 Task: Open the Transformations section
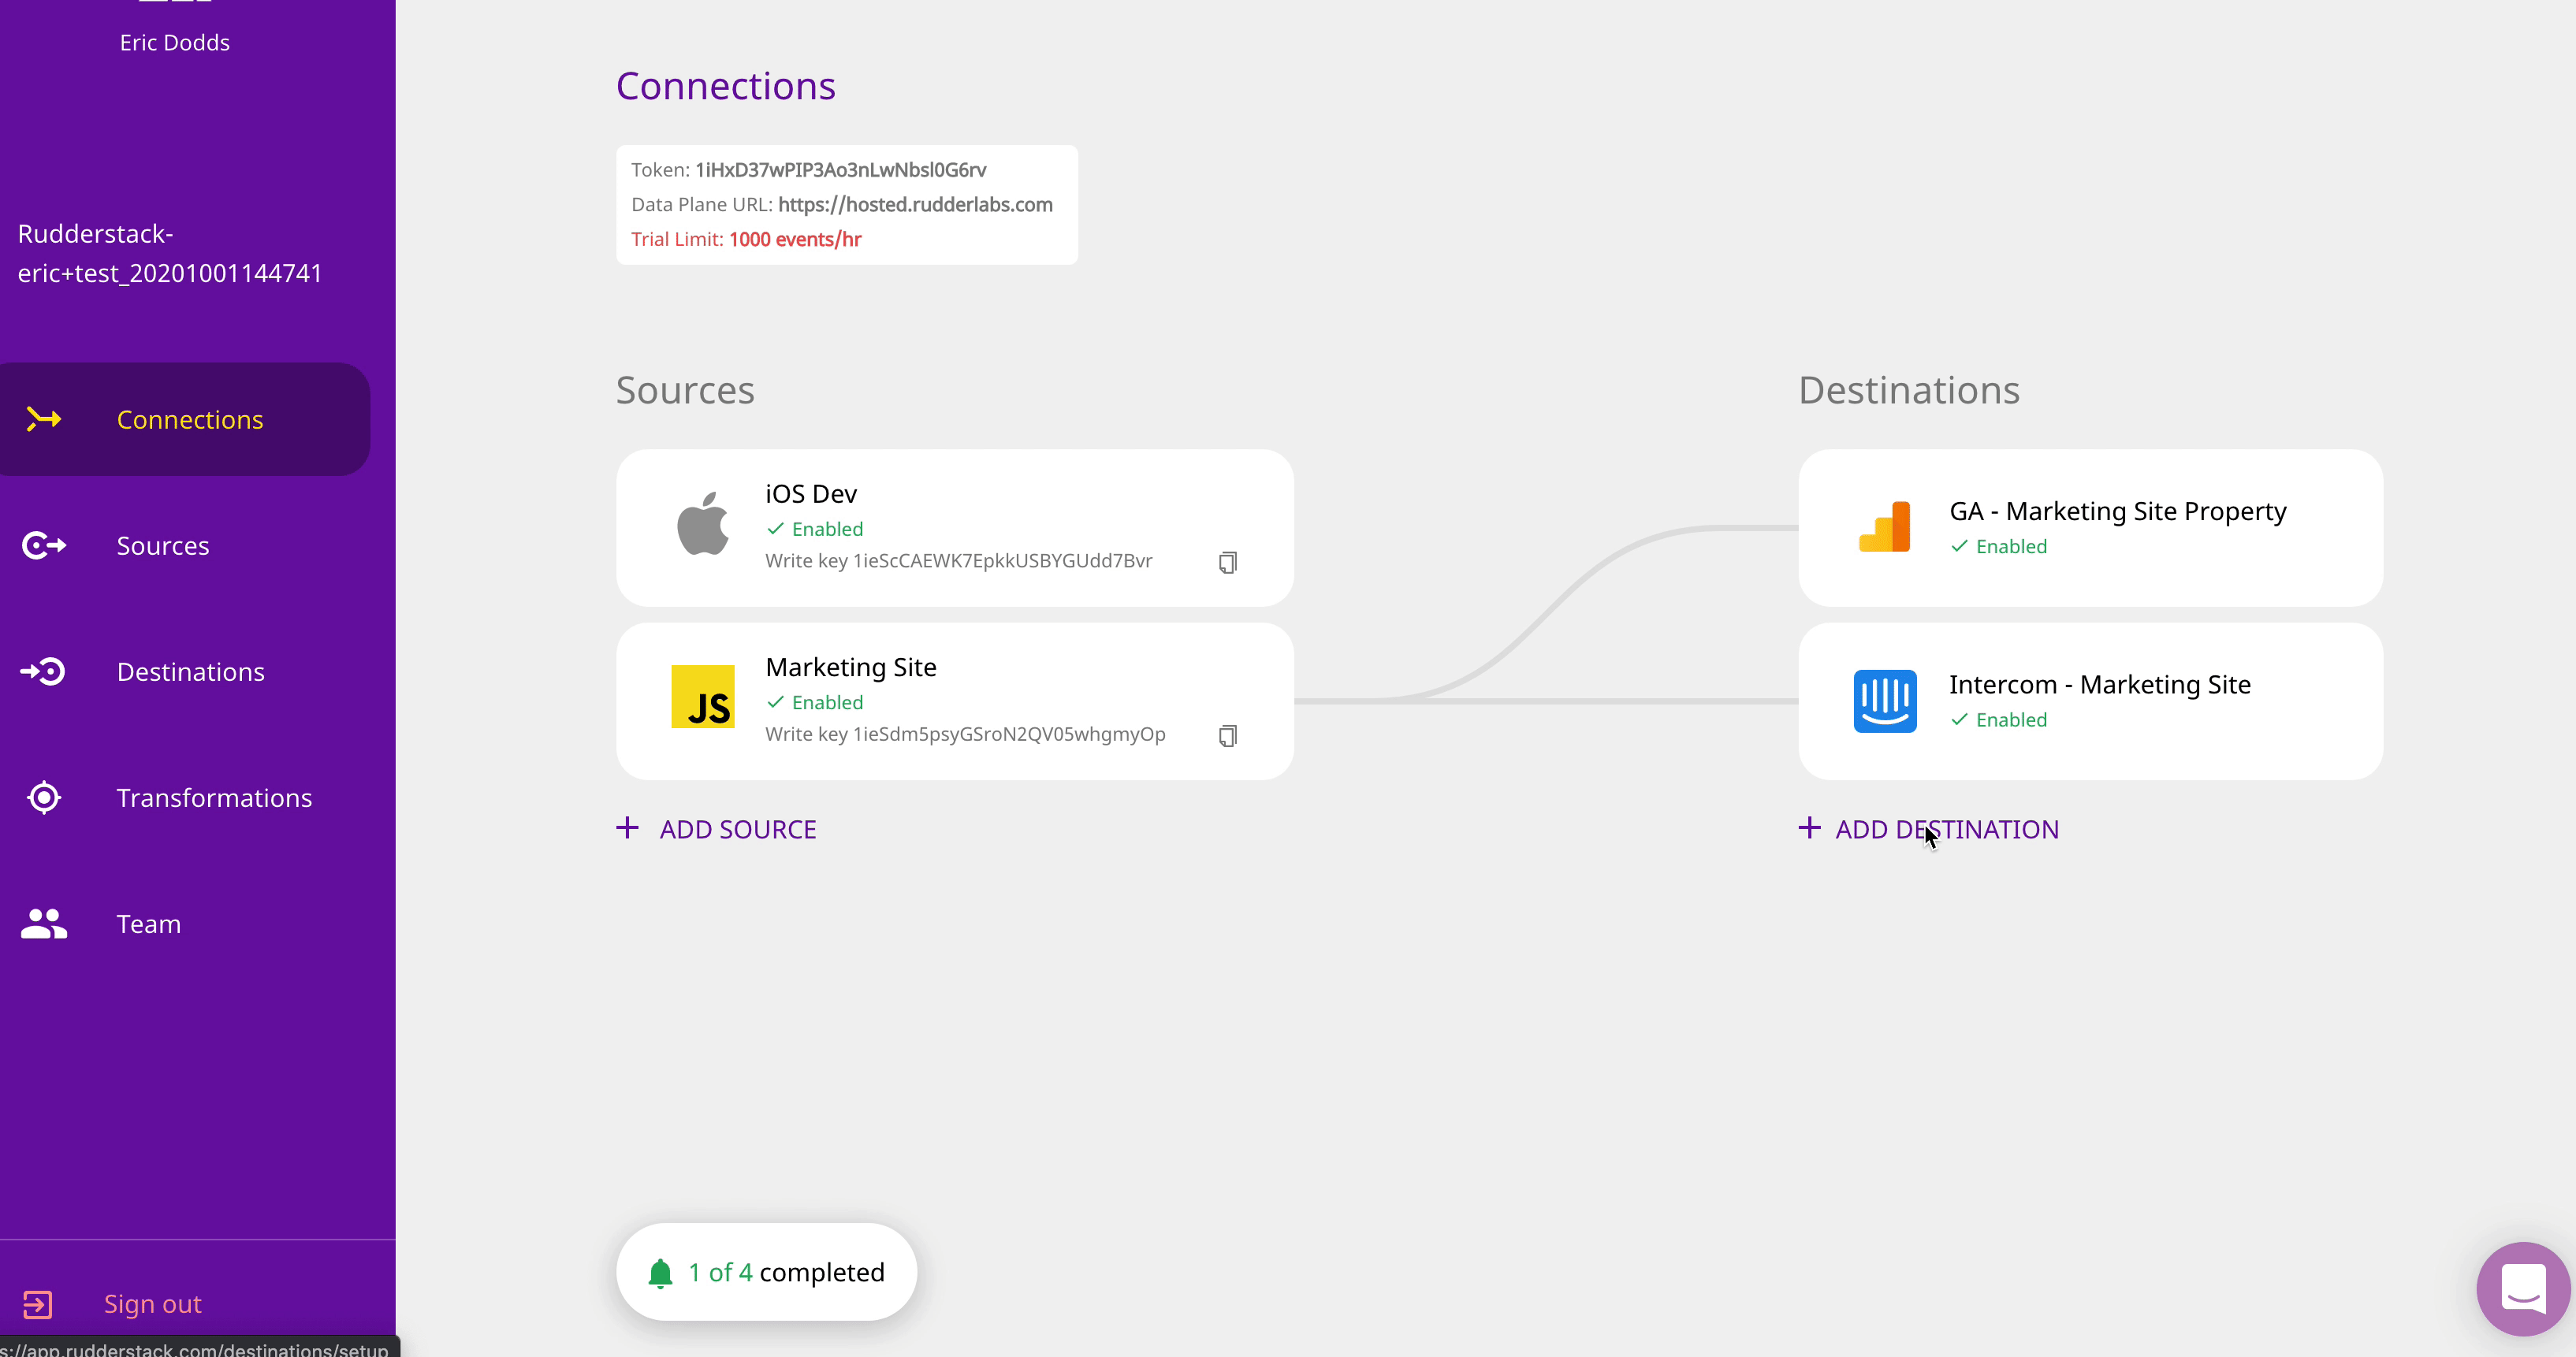coord(214,798)
